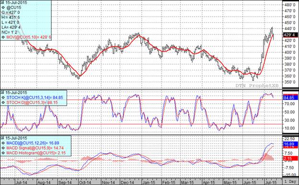Open the 1 Day interval selector

(290, 181)
